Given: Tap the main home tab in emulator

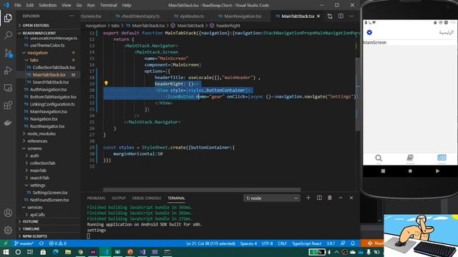Looking at the screenshot, I should tap(442, 158).
